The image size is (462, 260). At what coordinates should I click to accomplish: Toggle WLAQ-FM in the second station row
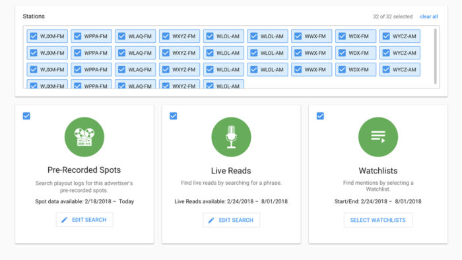[x=135, y=53]
